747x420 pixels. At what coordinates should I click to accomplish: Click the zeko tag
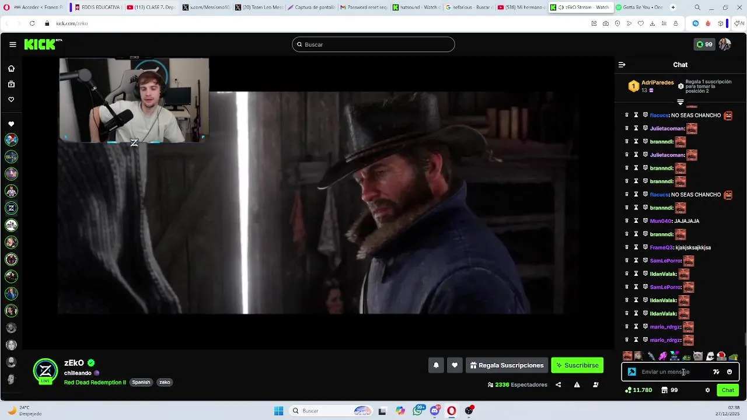pos(165,383)
